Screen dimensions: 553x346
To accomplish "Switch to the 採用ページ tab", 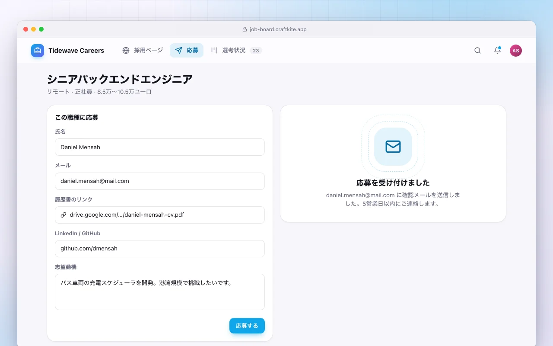I will [x=143, y=51].
